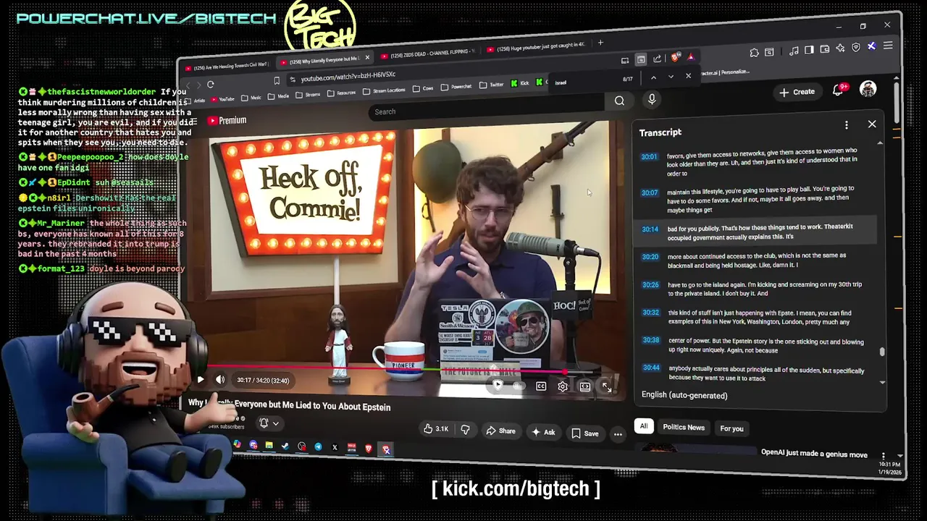Open more actions menu beside Save
Viewport: 927px width, 521px height.
tap(618, 434)
